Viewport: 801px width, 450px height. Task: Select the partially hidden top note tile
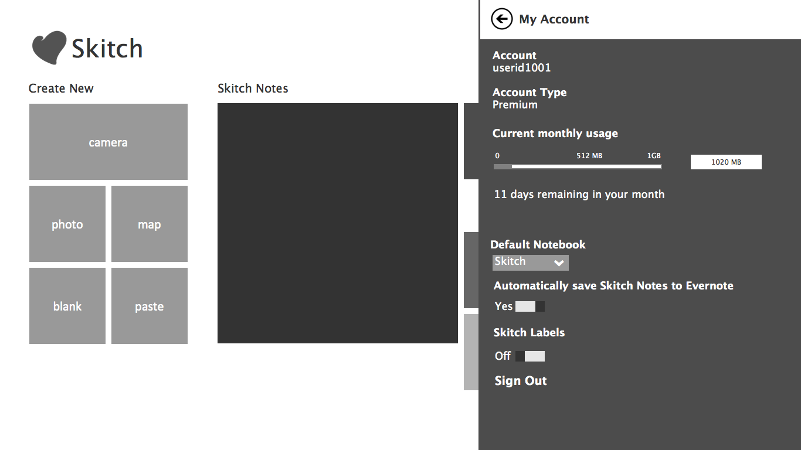click(x=471, y=141)
